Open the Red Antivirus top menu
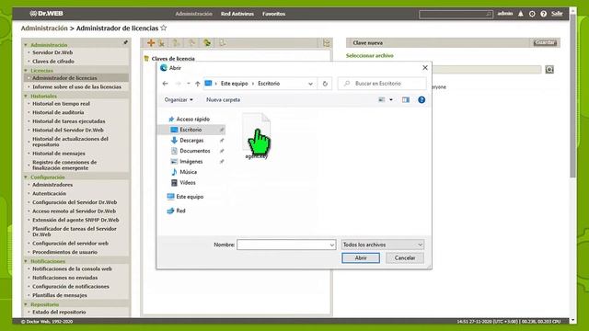 (237, 14)
